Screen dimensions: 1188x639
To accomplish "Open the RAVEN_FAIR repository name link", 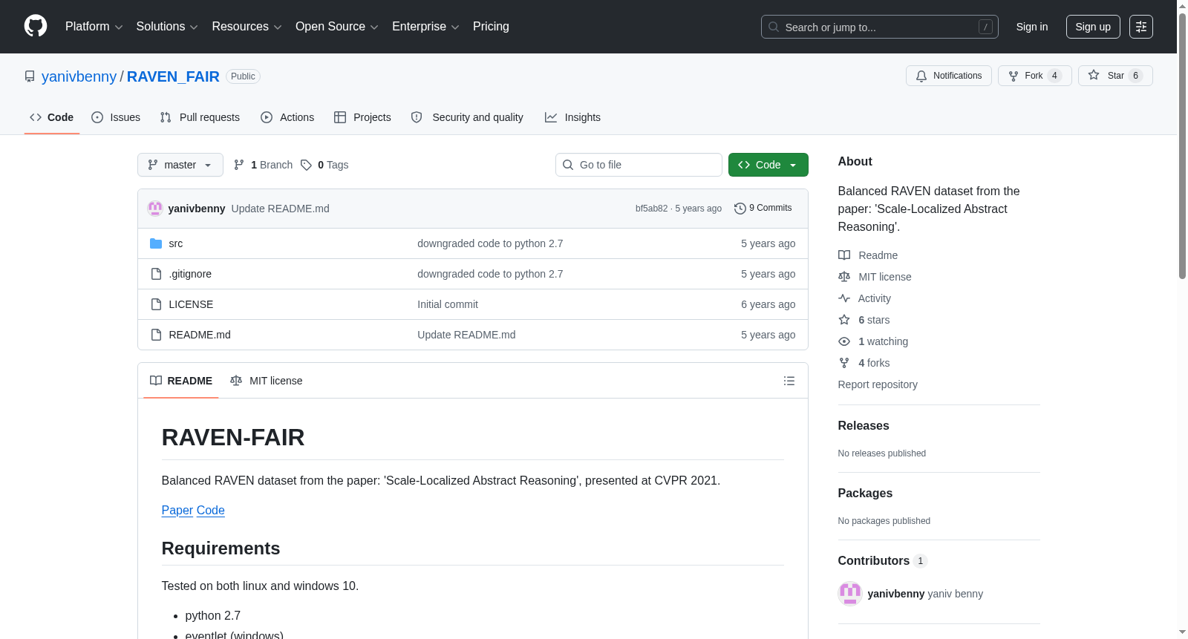I will (173, 76).
